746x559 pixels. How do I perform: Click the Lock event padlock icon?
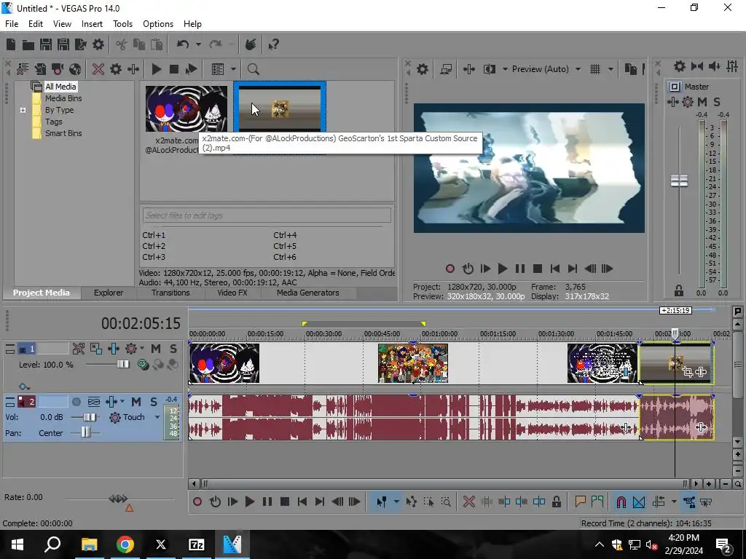point(556,502)
